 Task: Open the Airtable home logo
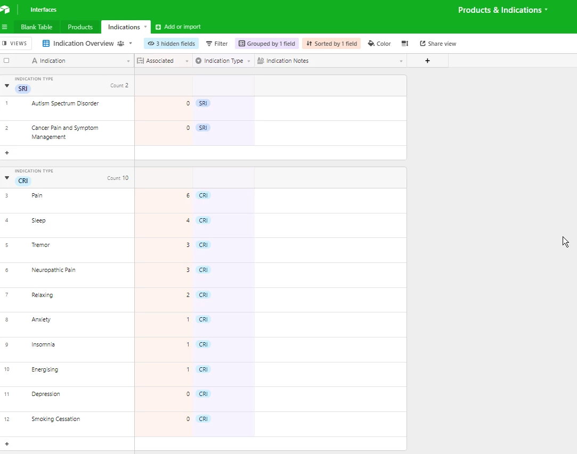point(5,10)
